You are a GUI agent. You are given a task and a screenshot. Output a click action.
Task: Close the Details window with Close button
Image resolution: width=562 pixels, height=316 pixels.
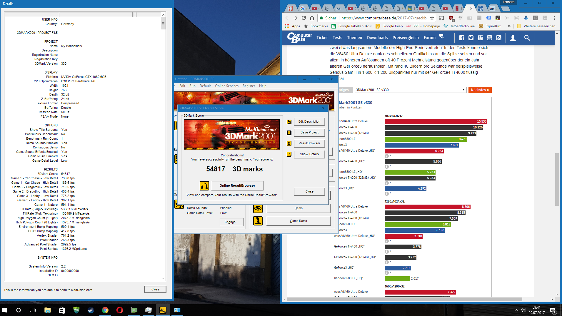[x=155, y=290]
